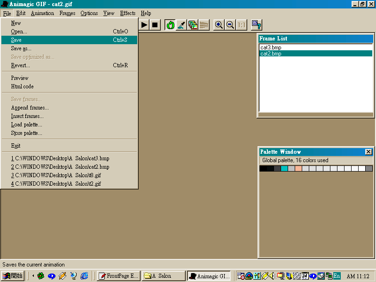Launch Internet Explorer from quick launch

tap(84, 276)
